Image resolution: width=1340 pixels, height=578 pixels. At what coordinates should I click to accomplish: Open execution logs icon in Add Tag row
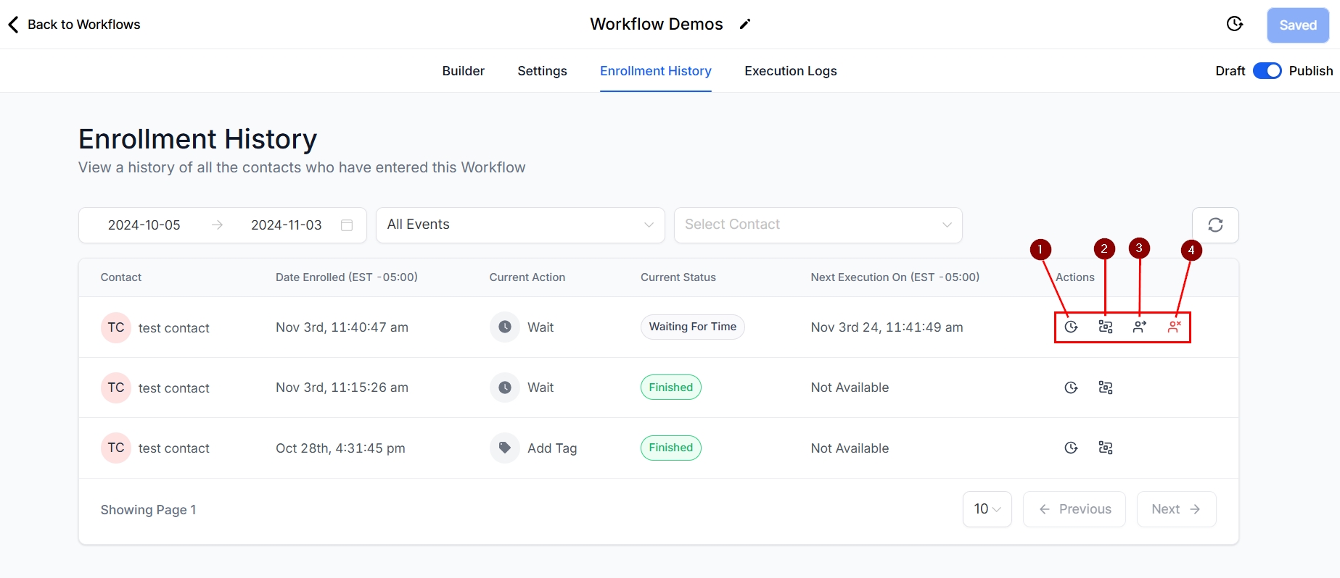coord(1106,448)
